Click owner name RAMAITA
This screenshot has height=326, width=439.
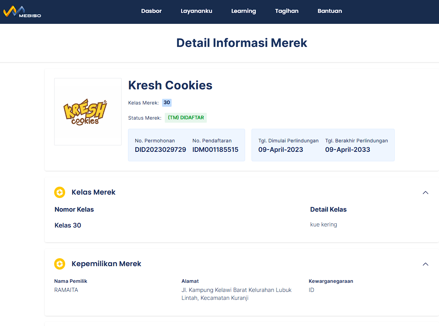tap(66, 290)
